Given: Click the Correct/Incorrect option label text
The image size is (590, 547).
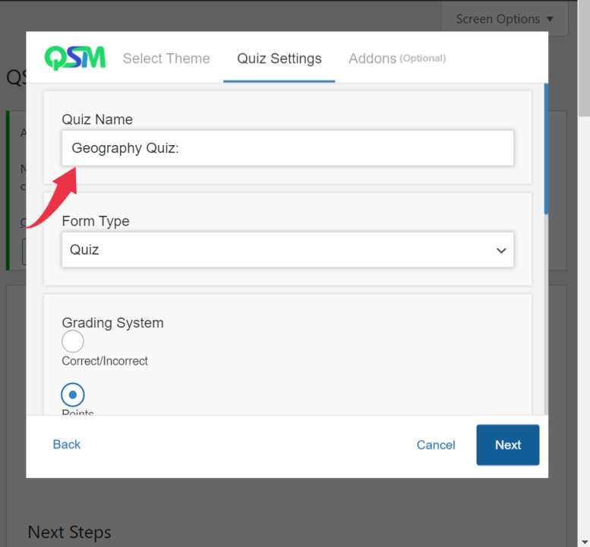Looking at the screenshot, I should click(x=105, y=362).
